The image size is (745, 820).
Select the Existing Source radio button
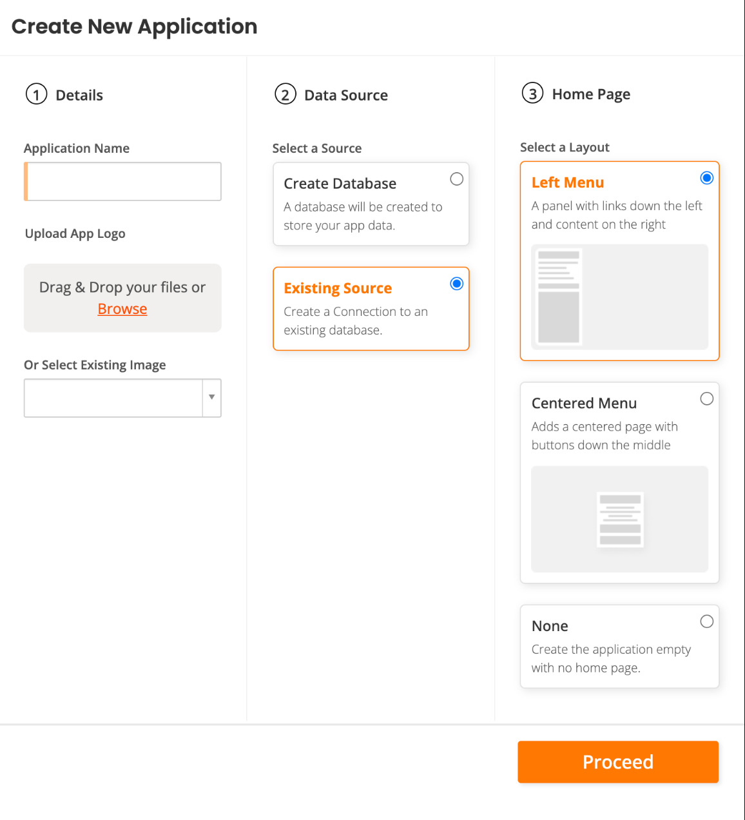click(x=457, y=283)
